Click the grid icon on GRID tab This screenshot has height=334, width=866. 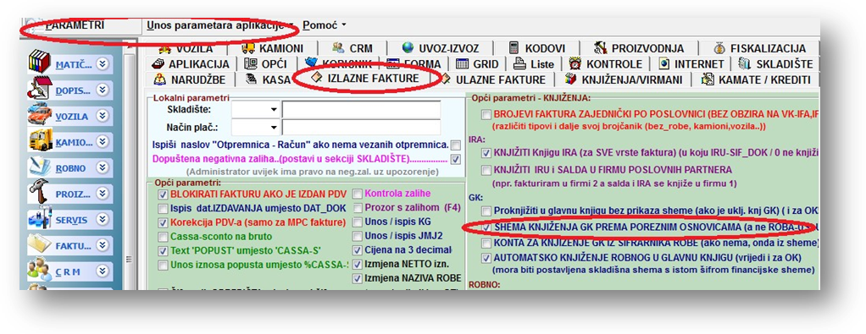point(463,64)
